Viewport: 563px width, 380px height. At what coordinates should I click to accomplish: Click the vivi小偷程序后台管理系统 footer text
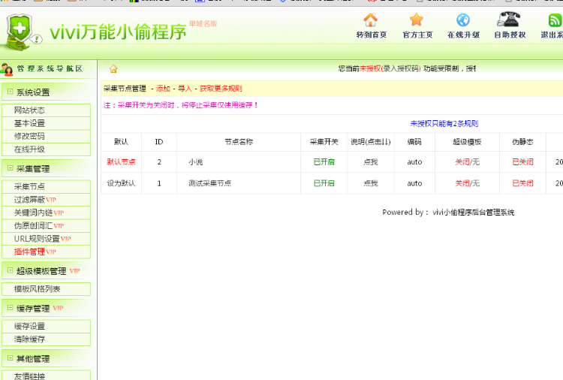pyautogui.click(x=473, y=213)
